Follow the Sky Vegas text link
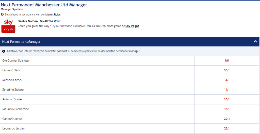260x134 pixels. click(x=132, y=26)
